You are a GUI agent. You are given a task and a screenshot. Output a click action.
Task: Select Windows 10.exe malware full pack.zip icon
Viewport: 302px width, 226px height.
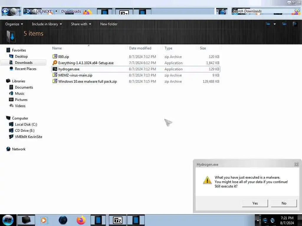[55, 81]
